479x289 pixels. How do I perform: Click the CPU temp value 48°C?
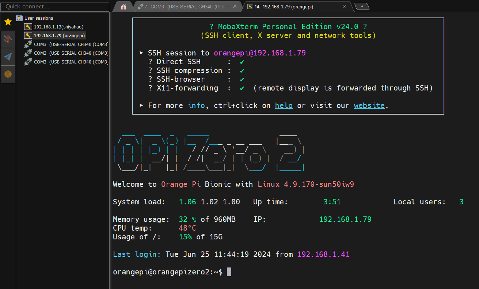pyautogui.click(x=187, y=228)
